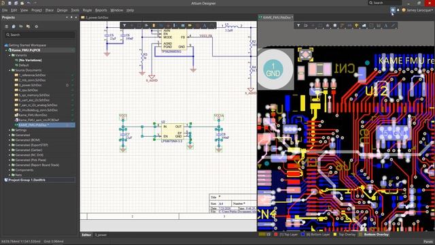Click the blue Bottom Layer color swatch

click(x=303, y=234)
